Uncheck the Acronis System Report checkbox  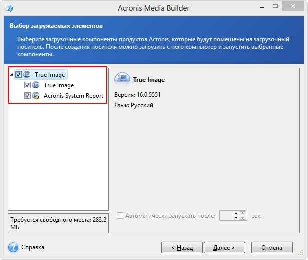click(27, 96)
